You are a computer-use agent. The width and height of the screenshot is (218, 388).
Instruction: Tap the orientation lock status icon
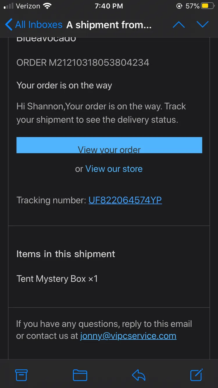179,6
